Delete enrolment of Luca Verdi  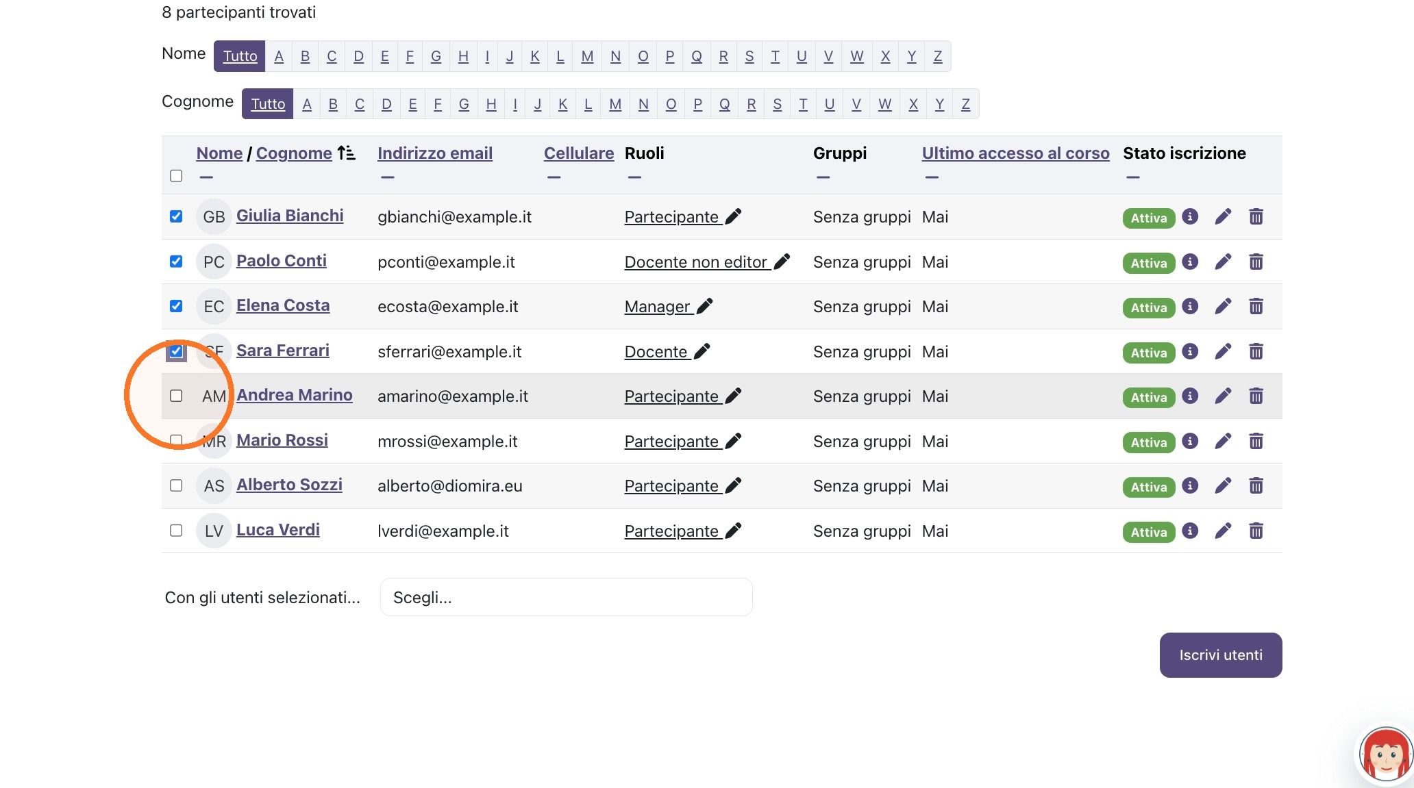(x=1256, y=531)
